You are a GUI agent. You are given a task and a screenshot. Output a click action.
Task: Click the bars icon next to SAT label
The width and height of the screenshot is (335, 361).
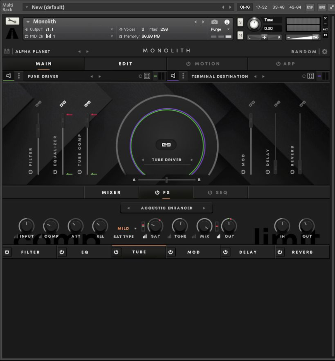[x=145, y=236]
